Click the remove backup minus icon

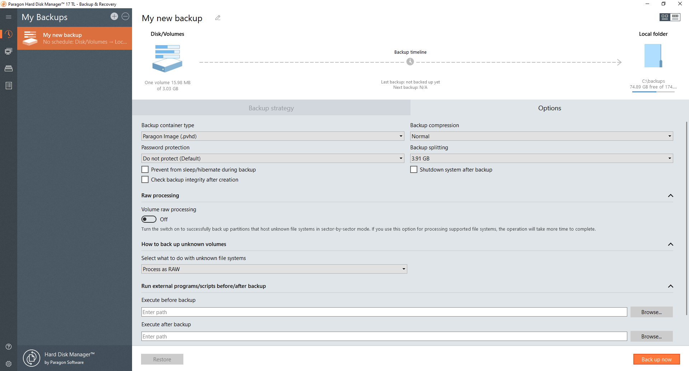tap(125, 16)
